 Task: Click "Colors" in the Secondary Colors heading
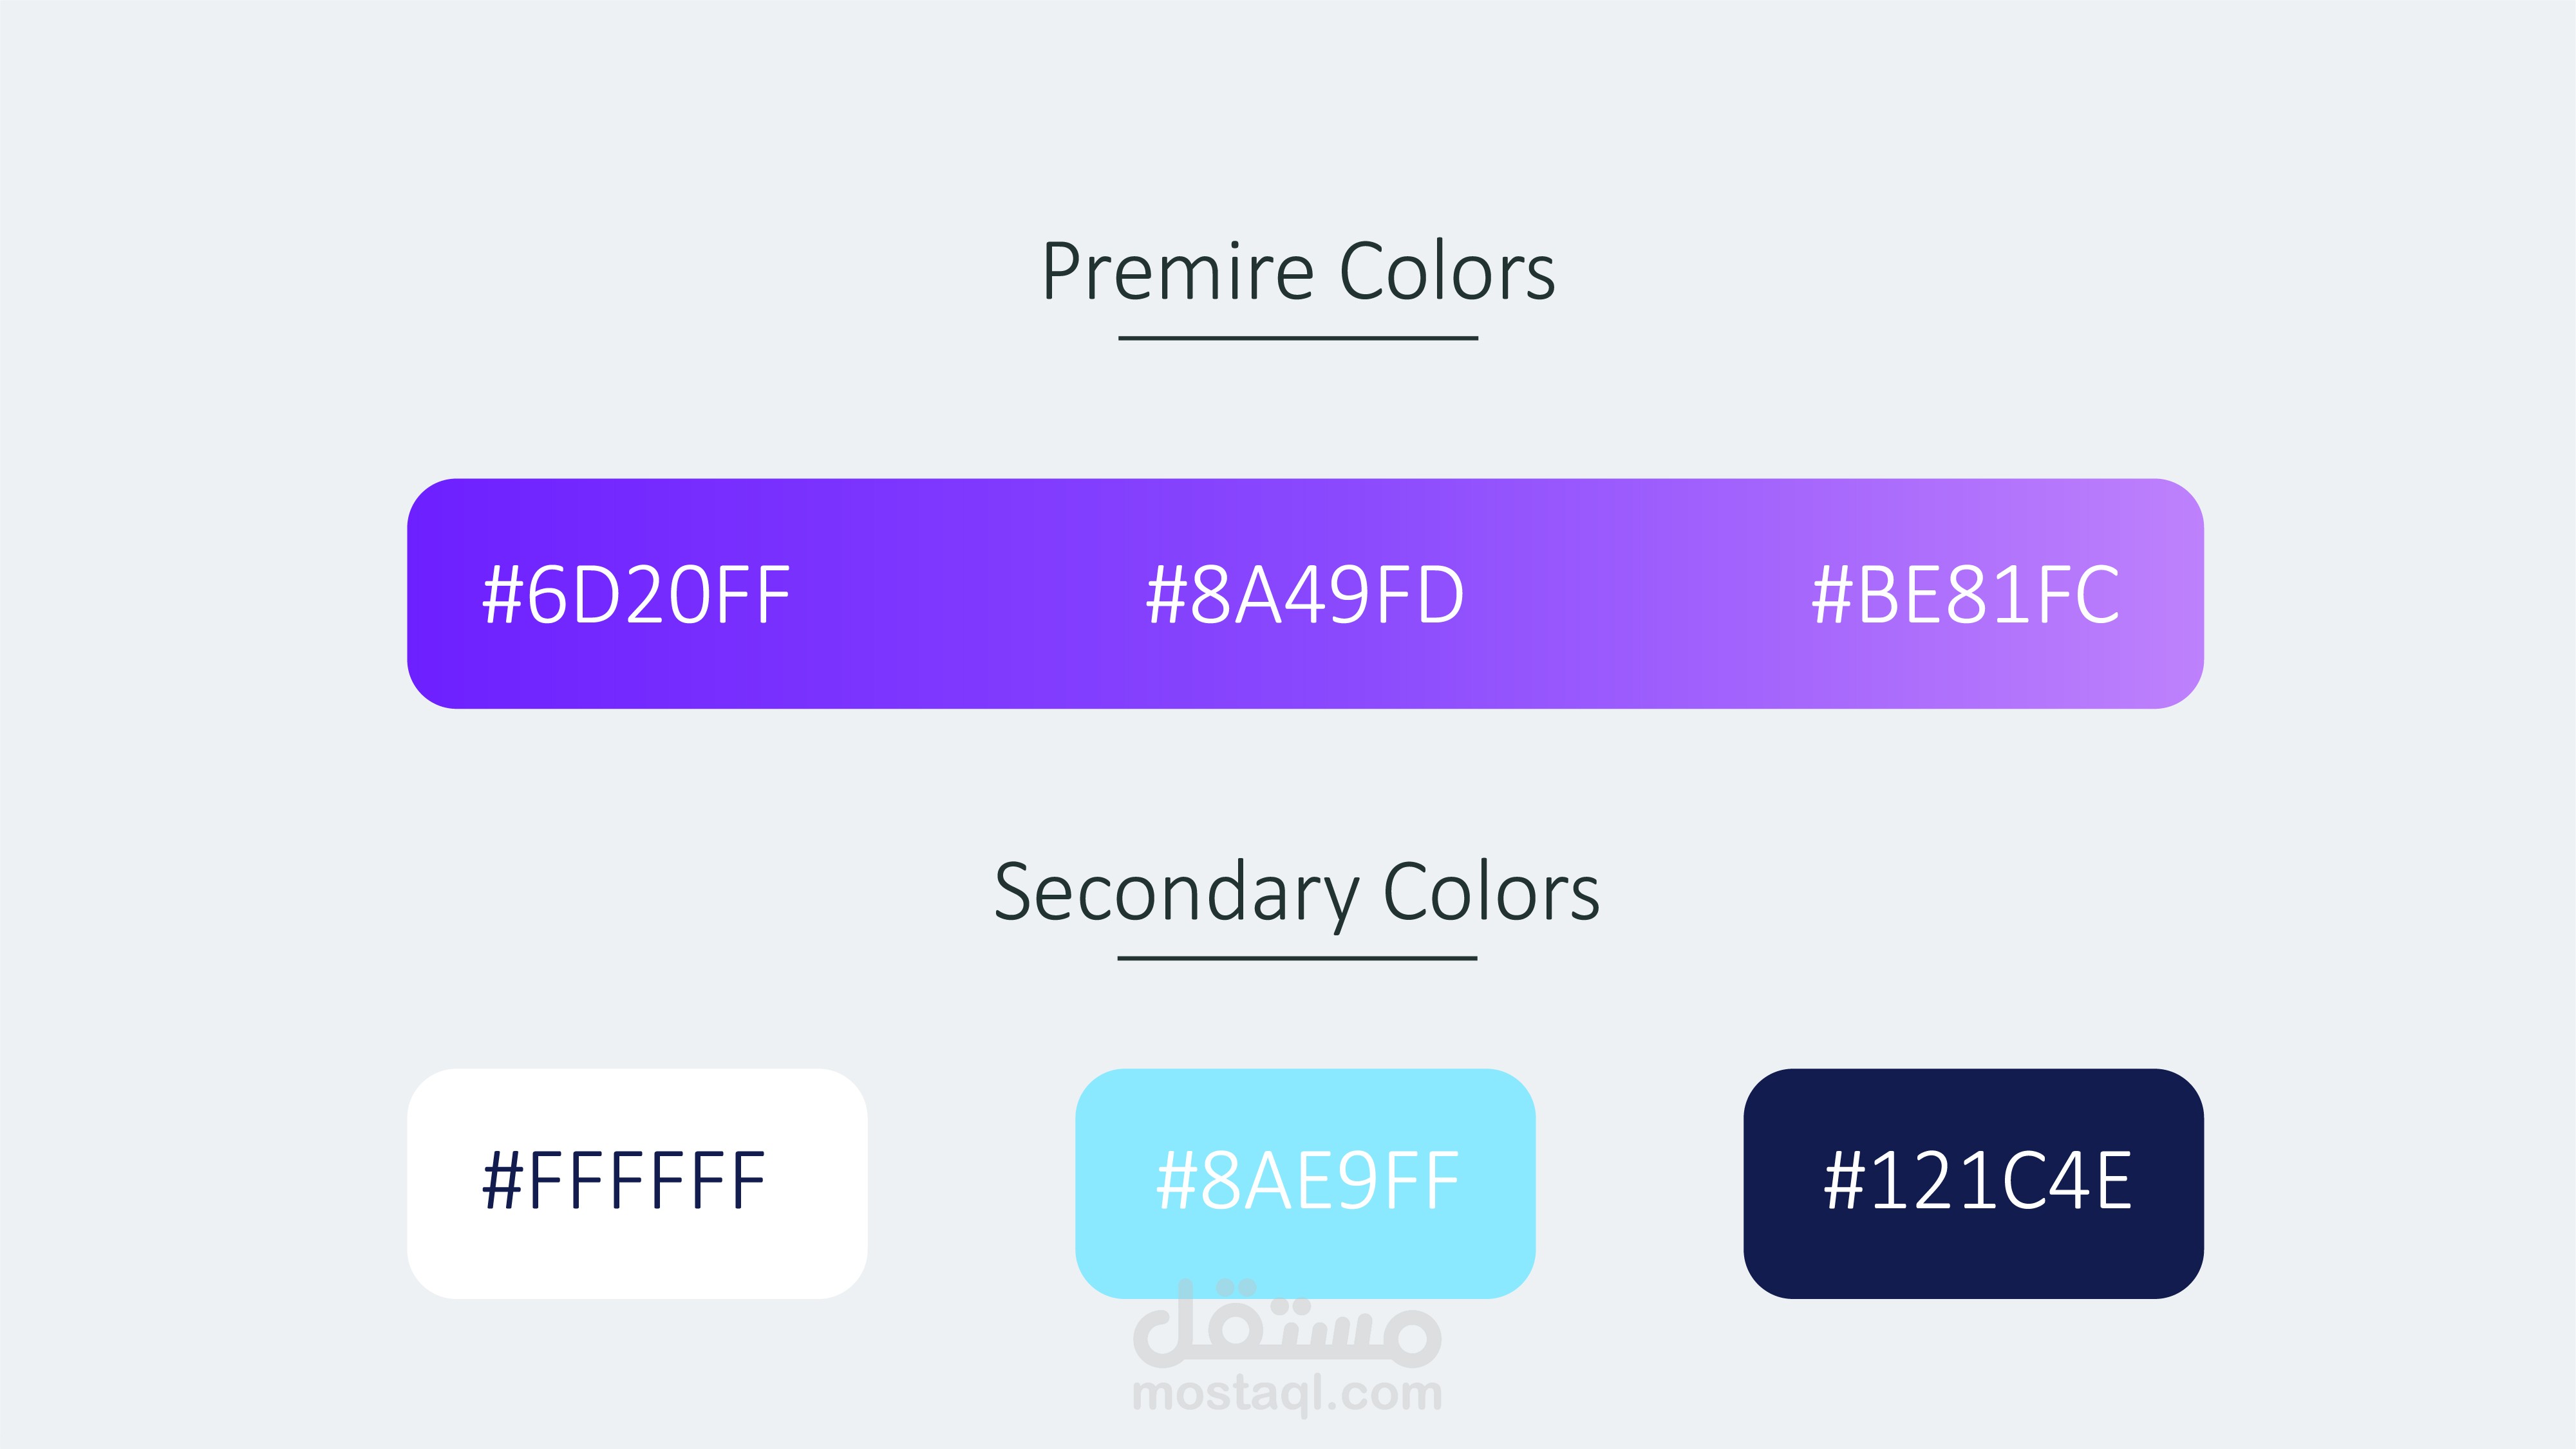[1490, 893]
